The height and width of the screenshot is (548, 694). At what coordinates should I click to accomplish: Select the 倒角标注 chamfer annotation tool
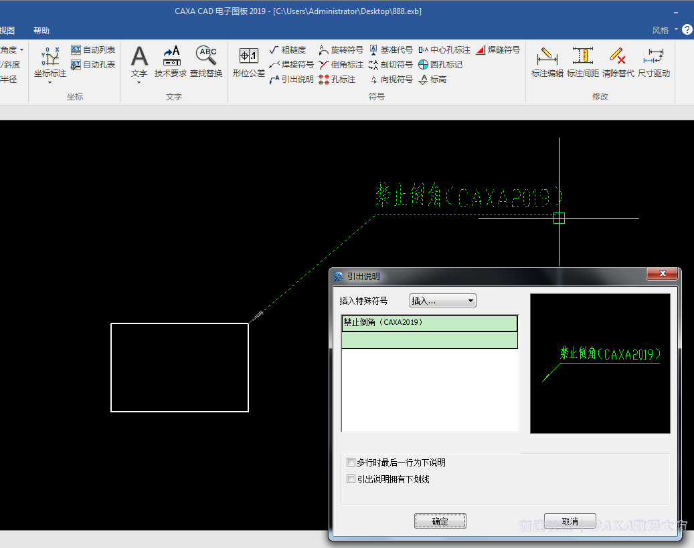tap(341, 65)
